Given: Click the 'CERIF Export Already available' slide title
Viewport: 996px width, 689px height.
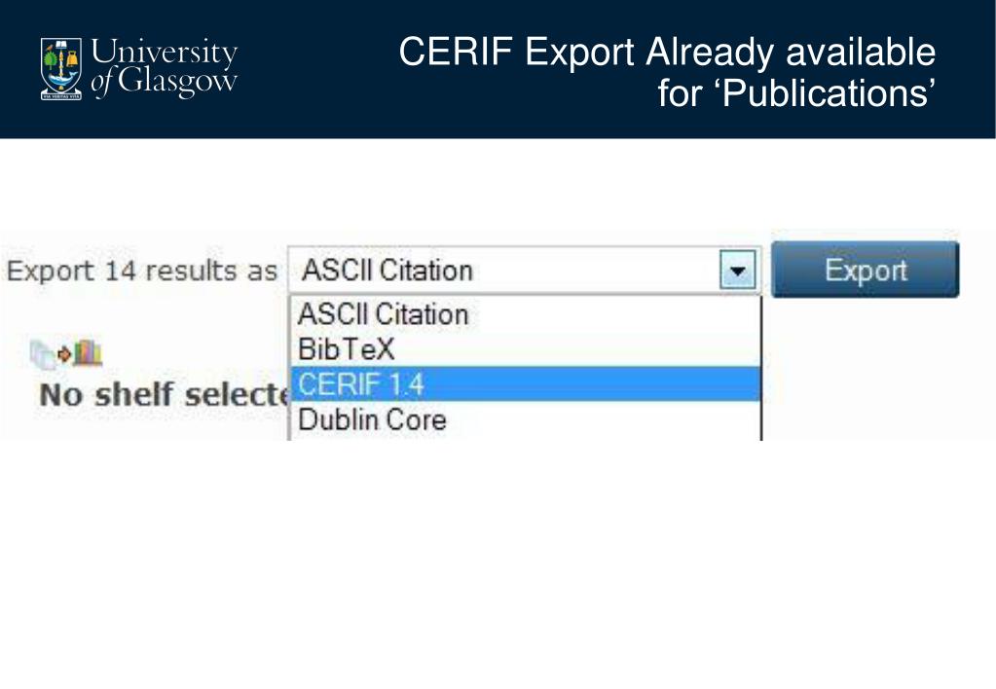Looking at the screenshot, I should point(667,52).
